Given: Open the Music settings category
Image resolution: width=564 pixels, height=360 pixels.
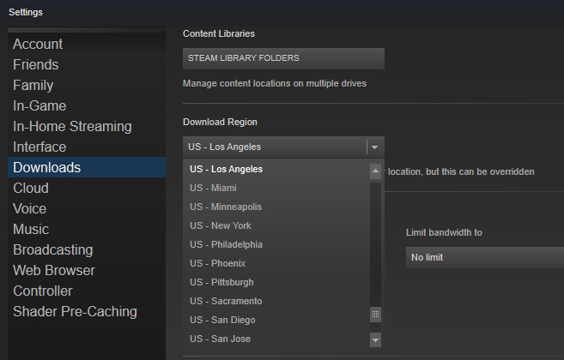Looking at the screenshot, I should pyautogui.click(x=87, y=229).
